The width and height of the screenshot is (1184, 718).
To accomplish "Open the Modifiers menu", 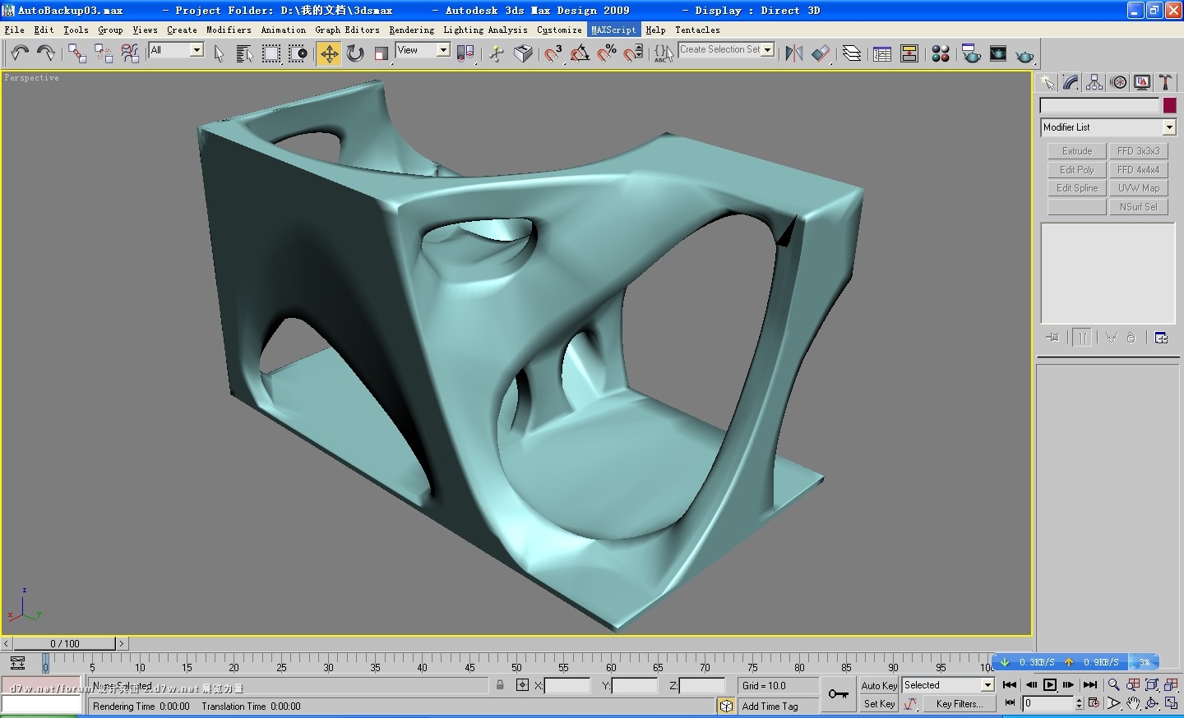I will point(229,30).
